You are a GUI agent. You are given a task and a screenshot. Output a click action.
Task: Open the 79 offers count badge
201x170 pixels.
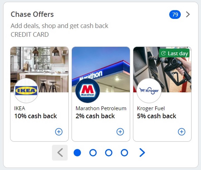point(175,14)
